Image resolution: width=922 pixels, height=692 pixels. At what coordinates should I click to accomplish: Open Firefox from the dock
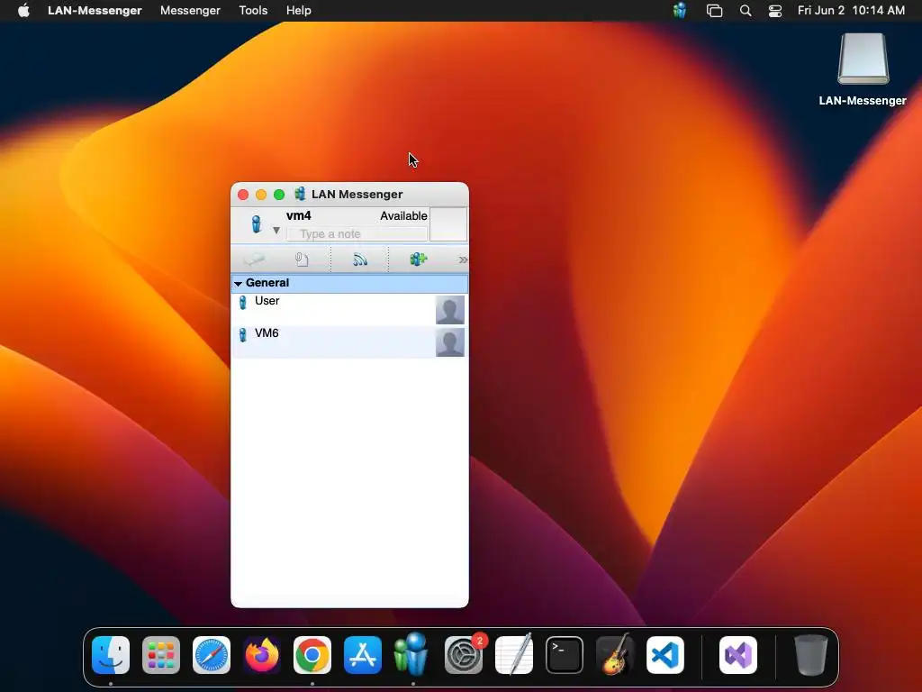click(x=262, y=655)
